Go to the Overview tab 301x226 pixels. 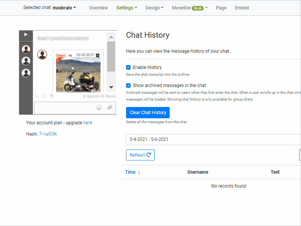coord(98,8)
